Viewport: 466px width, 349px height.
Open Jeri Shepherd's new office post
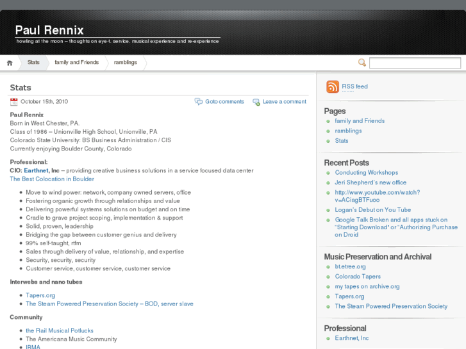coord(370,183)
